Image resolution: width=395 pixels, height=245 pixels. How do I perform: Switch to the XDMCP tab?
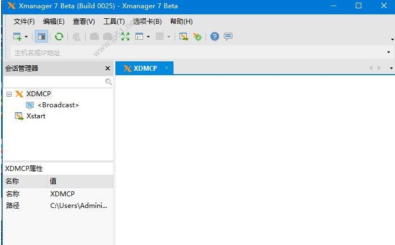pos(144,68)
